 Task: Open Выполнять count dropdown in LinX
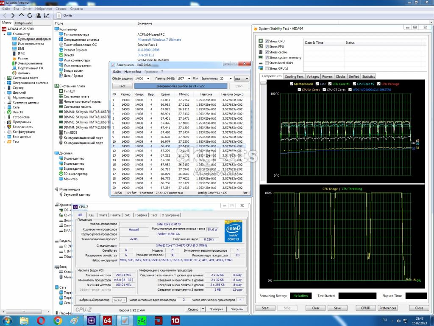[230, 79]
